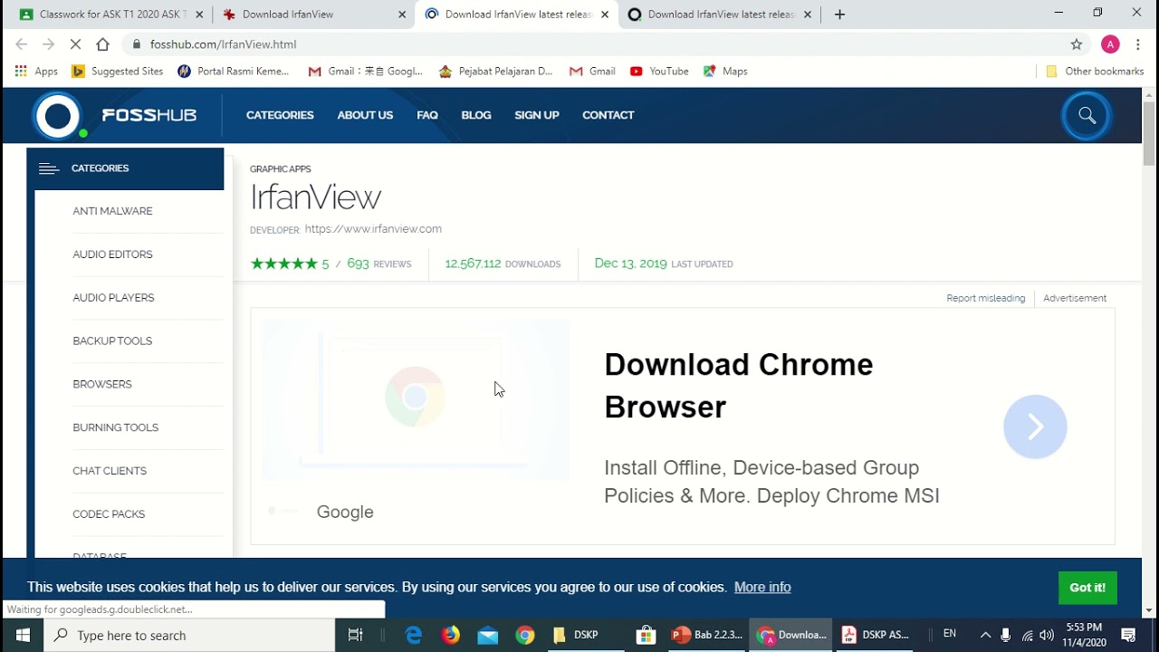Open the DSKP folder taskbar item

pos(576,635)
